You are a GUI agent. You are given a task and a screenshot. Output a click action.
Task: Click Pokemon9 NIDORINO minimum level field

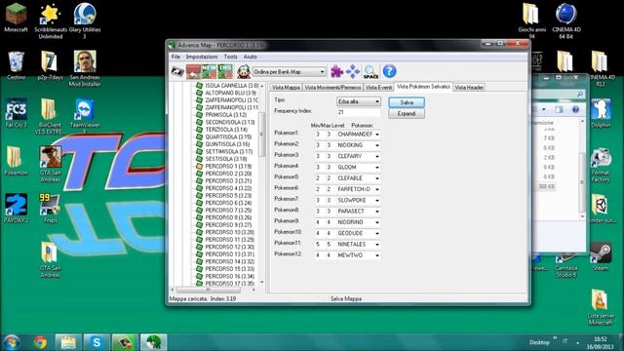pos(318,222)
